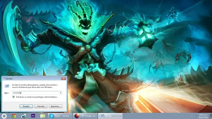
Task: Open the media player taskbar icon
Action: (x=23, y=116)
